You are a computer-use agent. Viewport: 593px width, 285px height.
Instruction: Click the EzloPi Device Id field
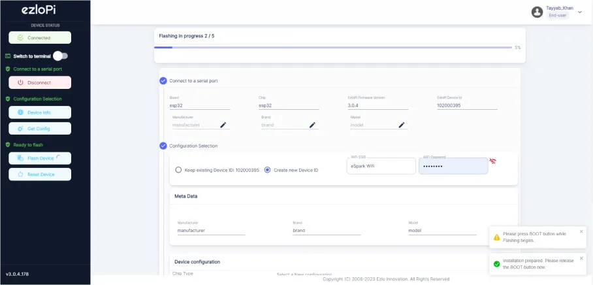pyautogui.click(x=467, y=106)
